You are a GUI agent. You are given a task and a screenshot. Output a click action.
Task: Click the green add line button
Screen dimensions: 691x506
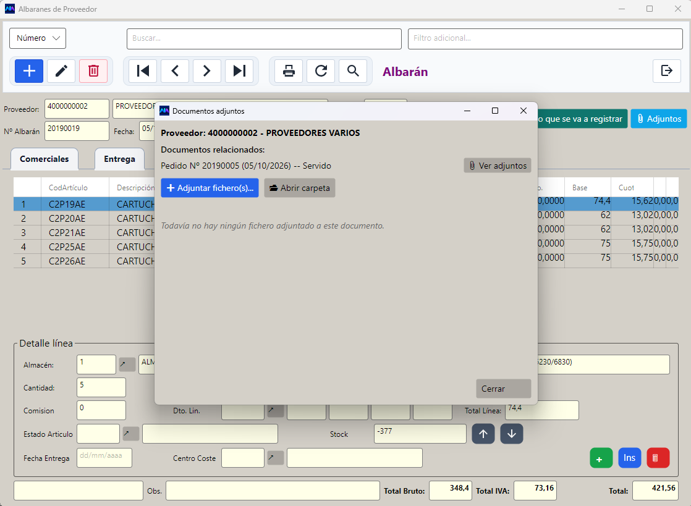[x=601, y=458]
